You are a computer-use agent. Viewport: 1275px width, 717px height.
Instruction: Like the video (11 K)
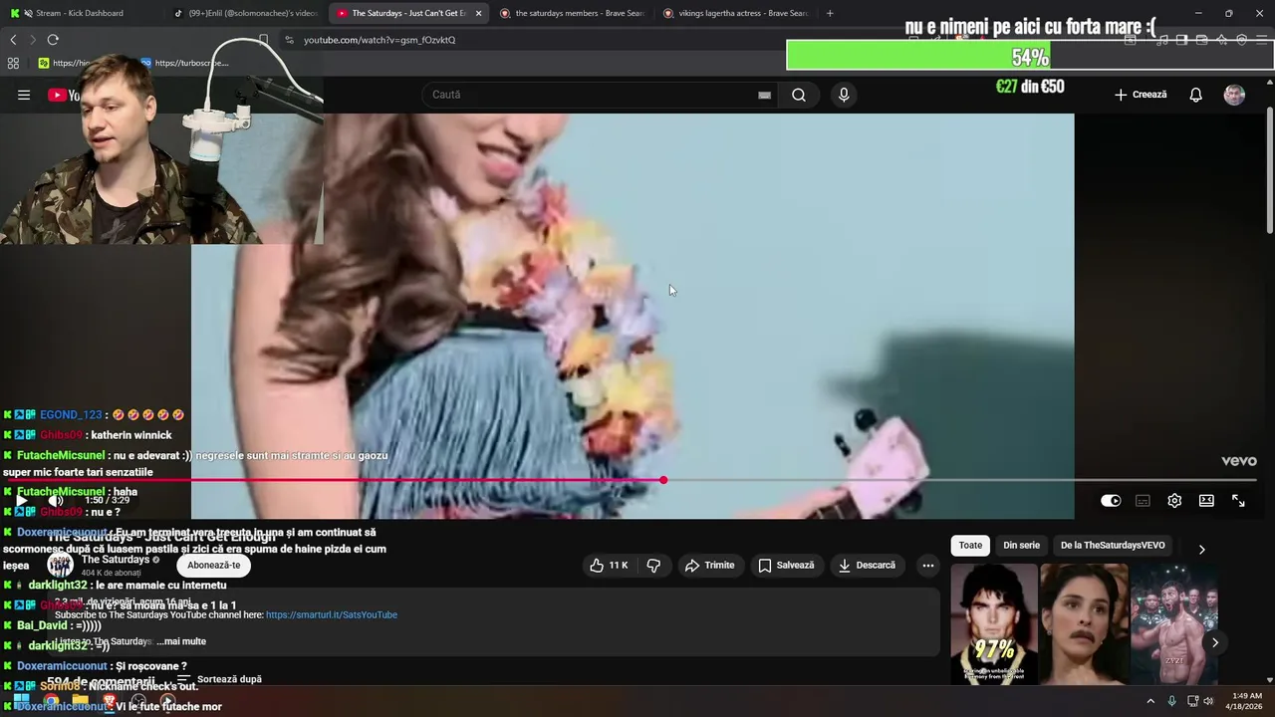coord(609,565)
